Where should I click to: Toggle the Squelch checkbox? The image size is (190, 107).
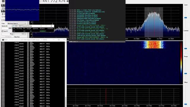click(x=2, y=31)
